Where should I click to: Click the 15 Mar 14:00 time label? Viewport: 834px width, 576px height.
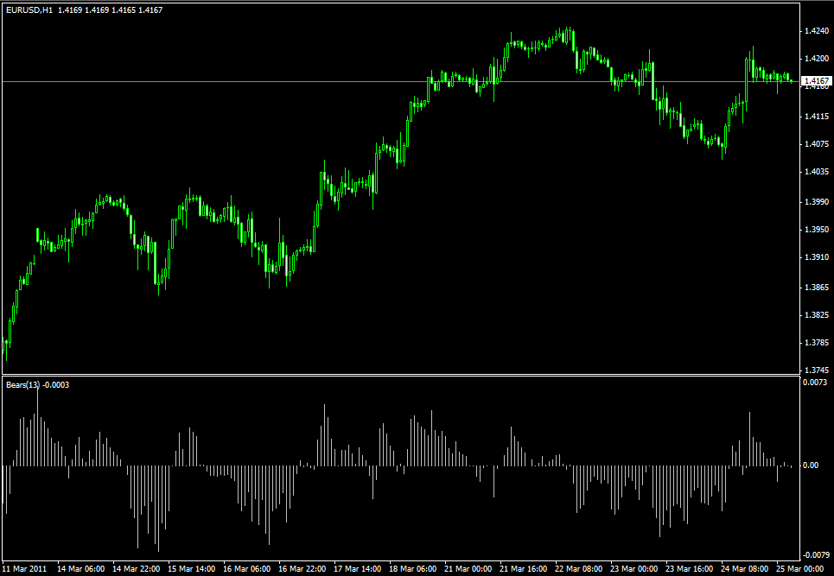pos(192,568)
